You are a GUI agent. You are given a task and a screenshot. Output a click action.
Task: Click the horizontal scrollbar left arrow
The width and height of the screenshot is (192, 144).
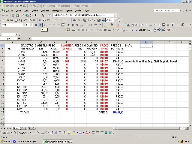[116, 128]
